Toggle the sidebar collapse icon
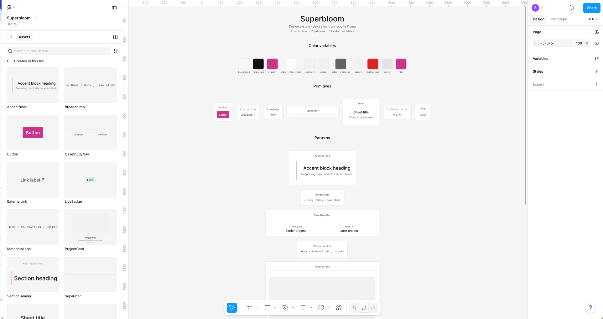 [x=114, y=8]
